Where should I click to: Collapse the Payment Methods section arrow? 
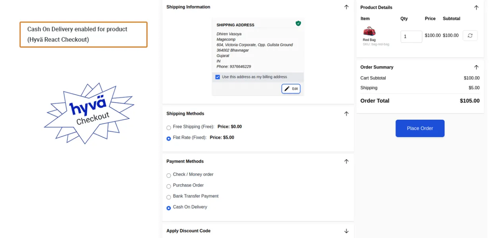coord(346,161)
